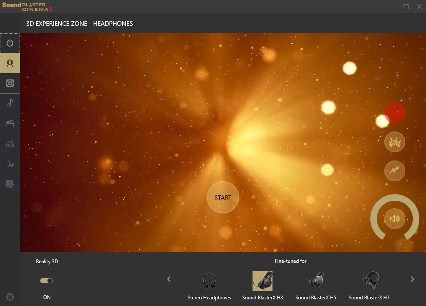The height and width of the screenshot is (306, 426).
Task: Click the 'Sound BlasterX H3' label
Action: pos(263,298)
